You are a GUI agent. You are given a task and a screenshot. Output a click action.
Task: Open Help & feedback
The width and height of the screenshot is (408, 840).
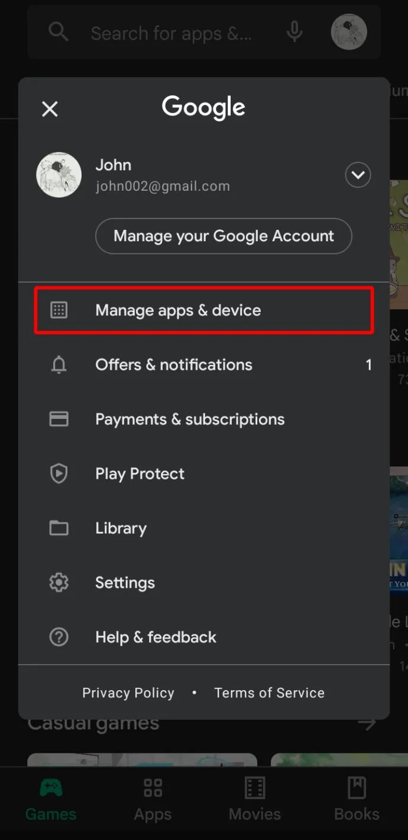pyautogui.click(x=204, y=637)
